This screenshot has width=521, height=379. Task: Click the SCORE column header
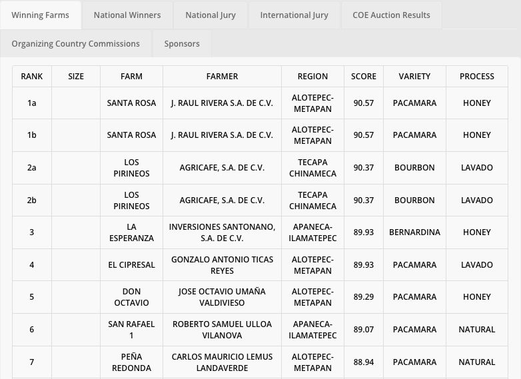click(x=364, y=77)
